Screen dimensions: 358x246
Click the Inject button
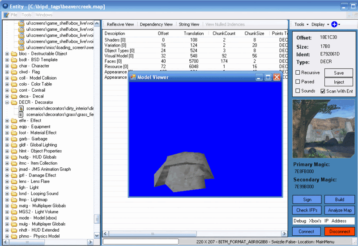pyautogui.click(x=339, y=82)
